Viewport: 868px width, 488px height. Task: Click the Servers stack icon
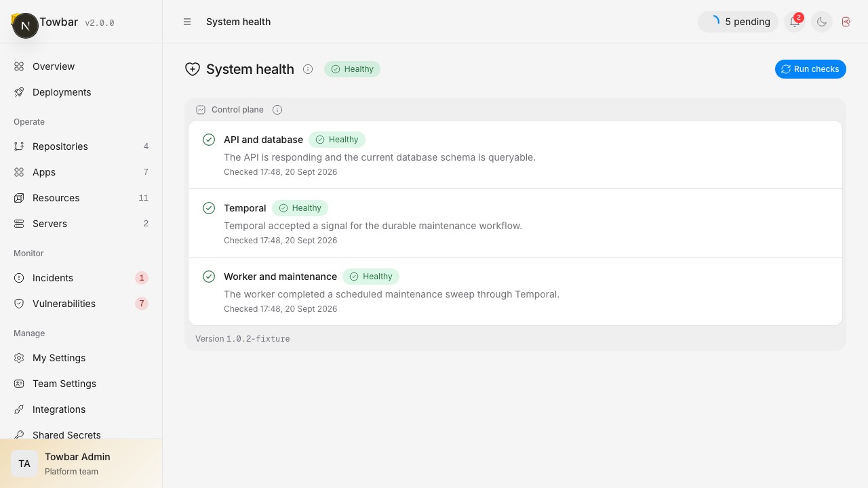pyautogui.click(x=19, y=224)
